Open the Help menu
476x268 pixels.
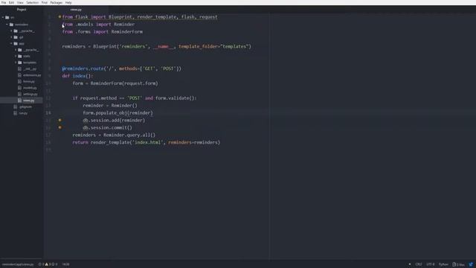point(68,2)
